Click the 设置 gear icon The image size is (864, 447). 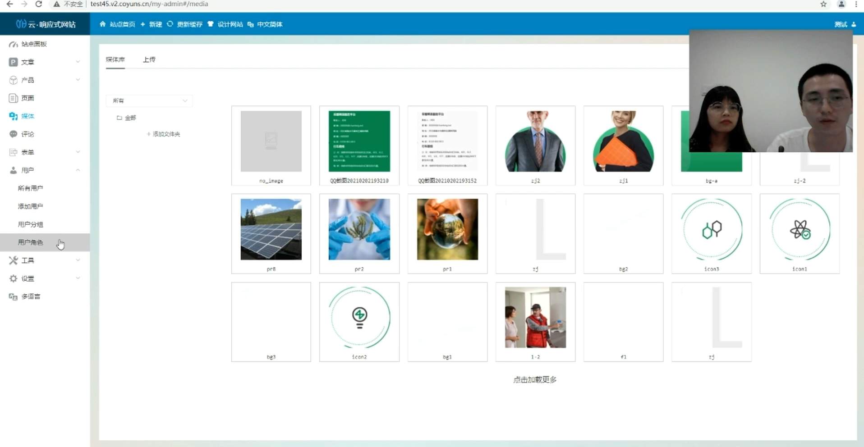[14, 278]
